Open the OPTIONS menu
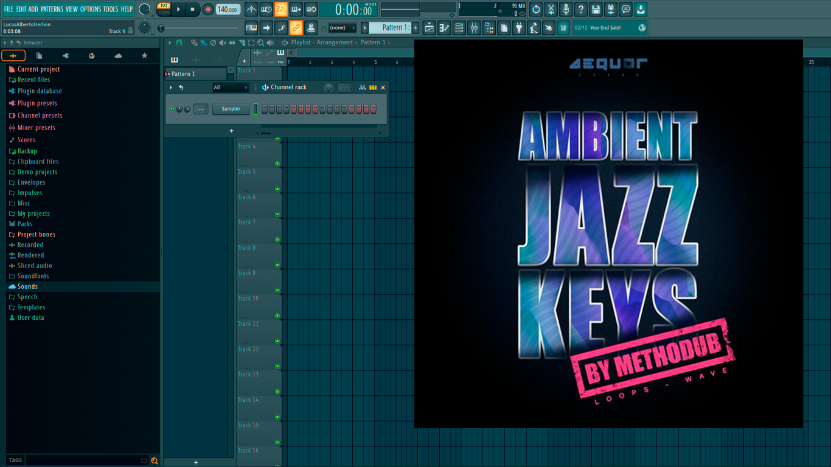Image resolution: width=831 pixels, height=467 pixels. point(91,9)
